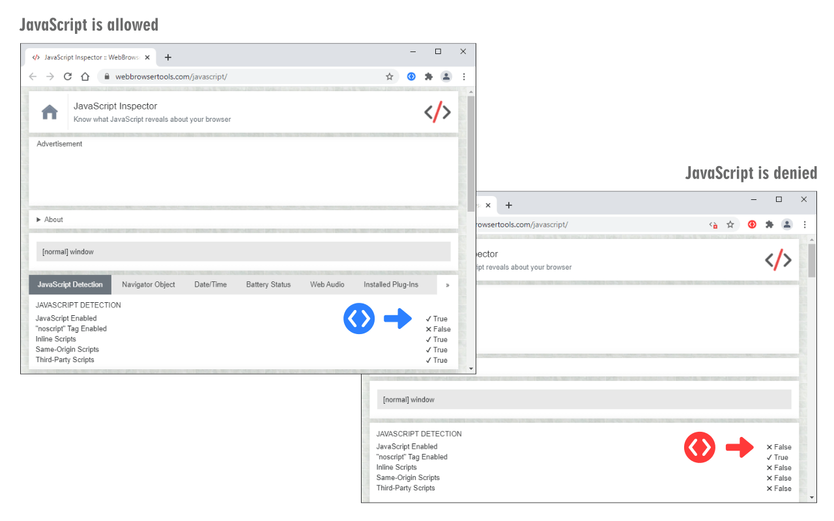Open browser home in allowed window toolbar
The image size is (834, 521).
click(x=85, y=76)
